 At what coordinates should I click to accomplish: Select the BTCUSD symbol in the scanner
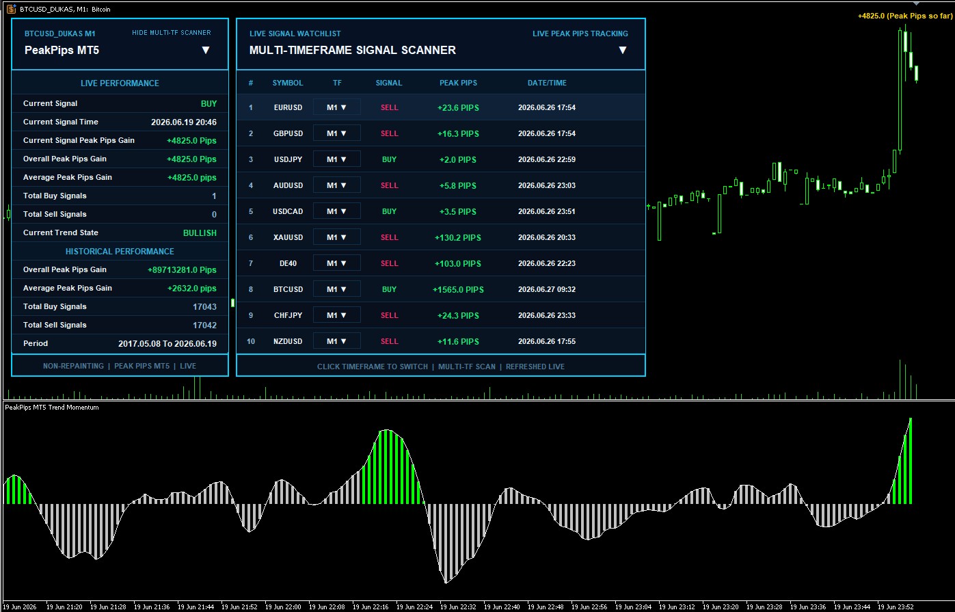pyautogui.click(x=288, y=289)
